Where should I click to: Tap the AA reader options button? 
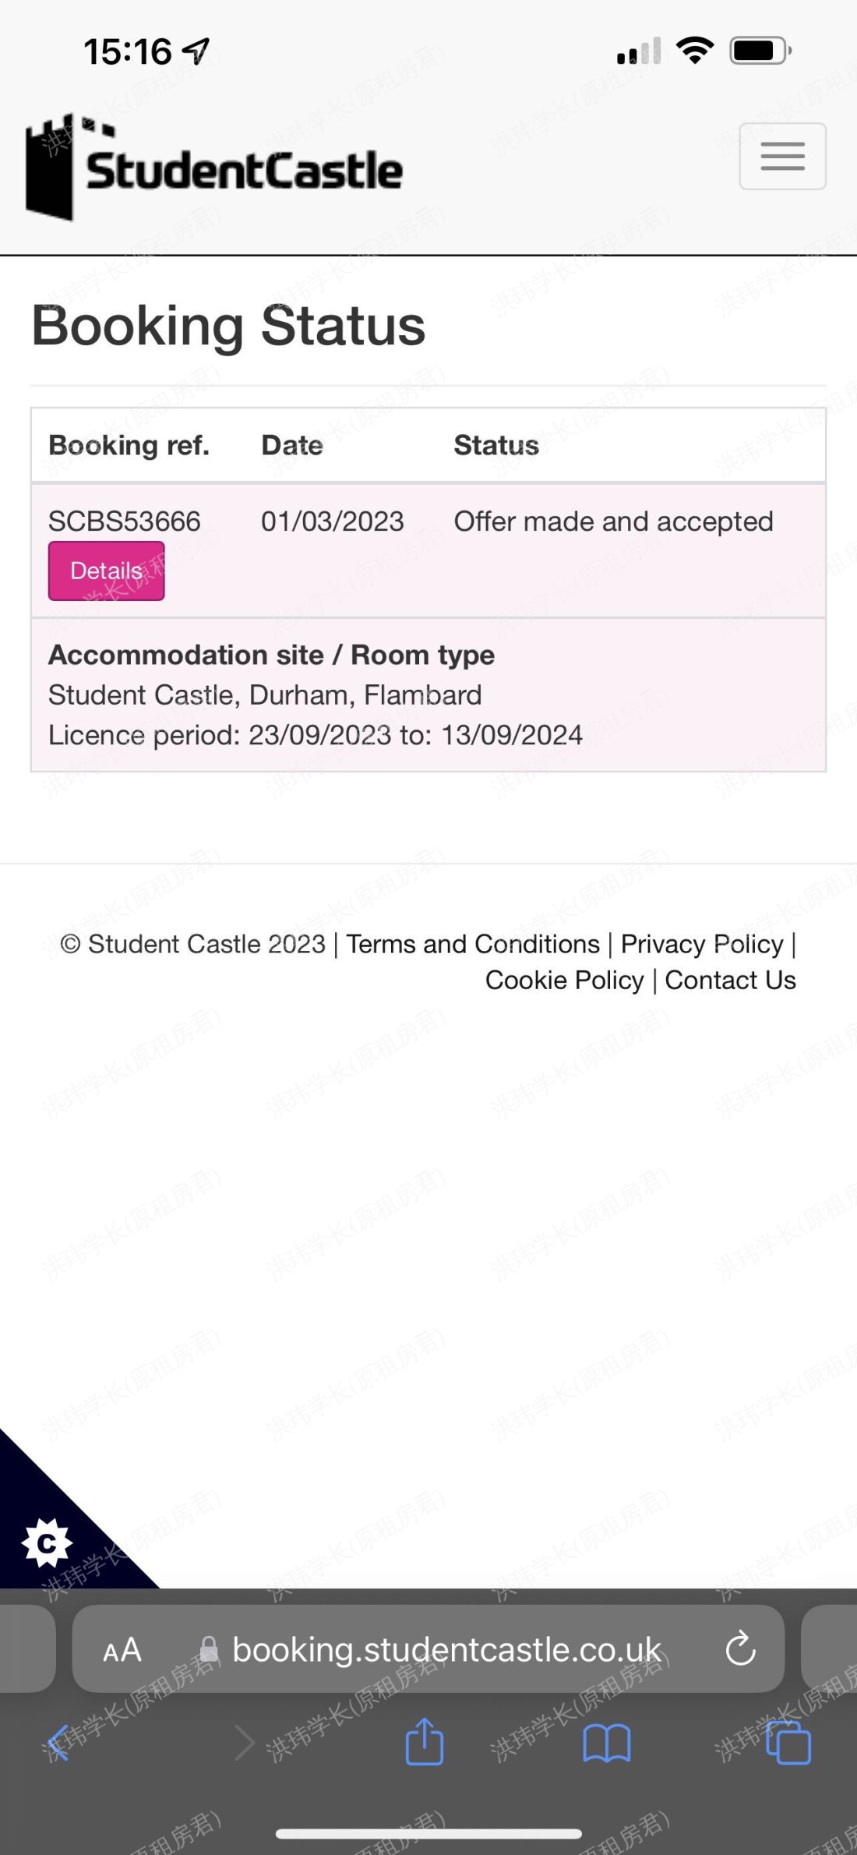(122, 1650)
